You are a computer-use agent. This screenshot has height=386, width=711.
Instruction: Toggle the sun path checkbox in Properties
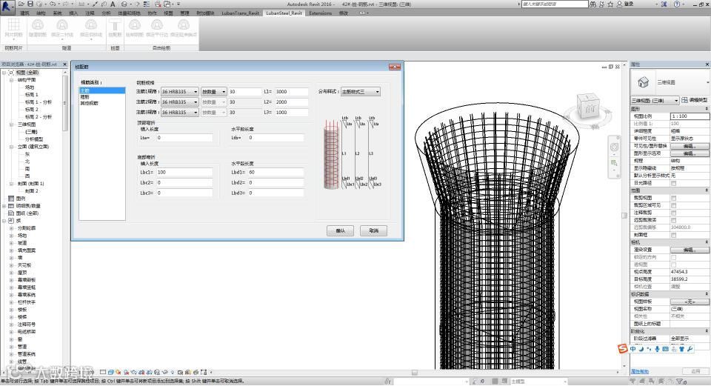click(673, 183)
